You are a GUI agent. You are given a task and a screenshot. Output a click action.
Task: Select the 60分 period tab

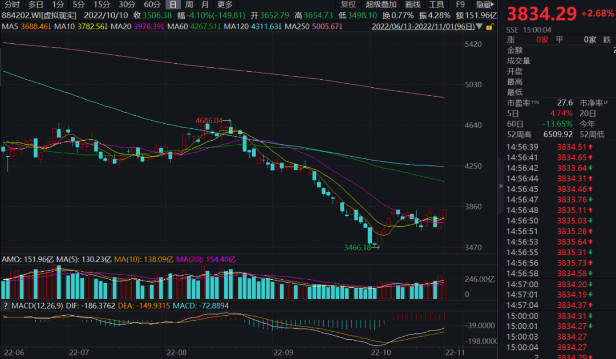click(x=152, y=5)
